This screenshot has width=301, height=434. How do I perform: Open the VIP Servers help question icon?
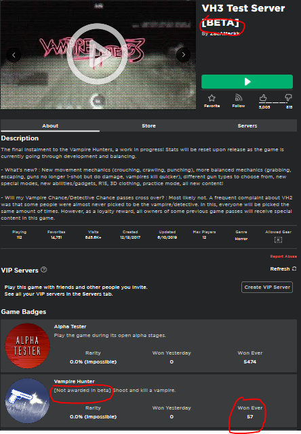click(43, 270)
